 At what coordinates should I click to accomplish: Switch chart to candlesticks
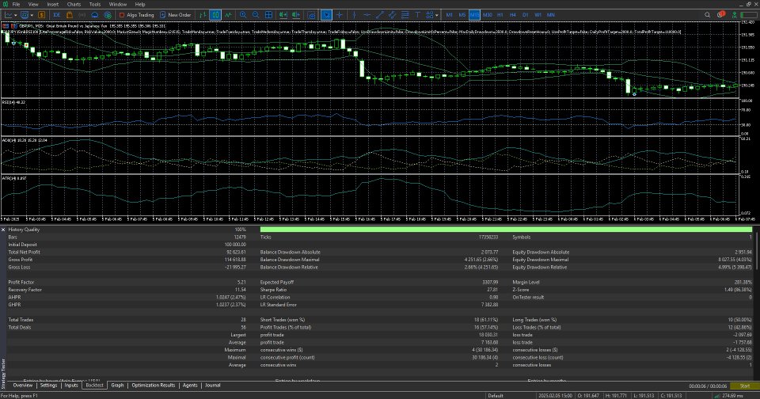tap(215, 15)
